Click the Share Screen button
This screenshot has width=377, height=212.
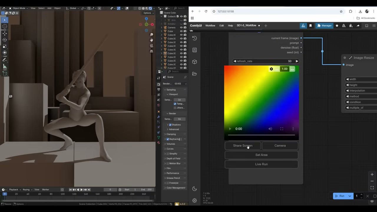pyautogui.click(x=243, y=145)
